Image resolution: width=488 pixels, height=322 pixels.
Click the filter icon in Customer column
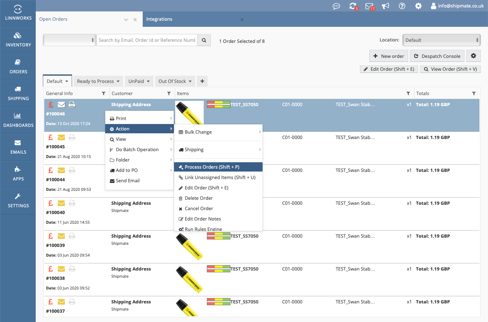(x=169, y=94)
